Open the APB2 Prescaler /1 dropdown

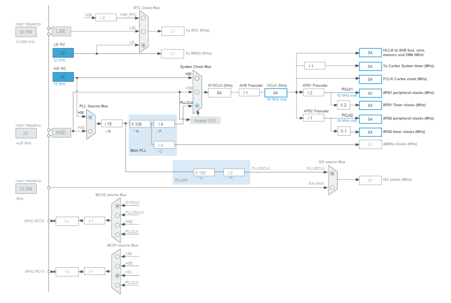[x=313, y=118]
